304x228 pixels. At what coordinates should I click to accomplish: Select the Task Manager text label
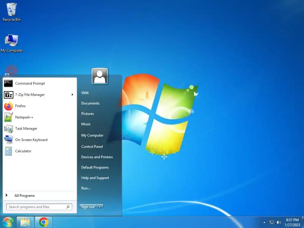[26, 129]
